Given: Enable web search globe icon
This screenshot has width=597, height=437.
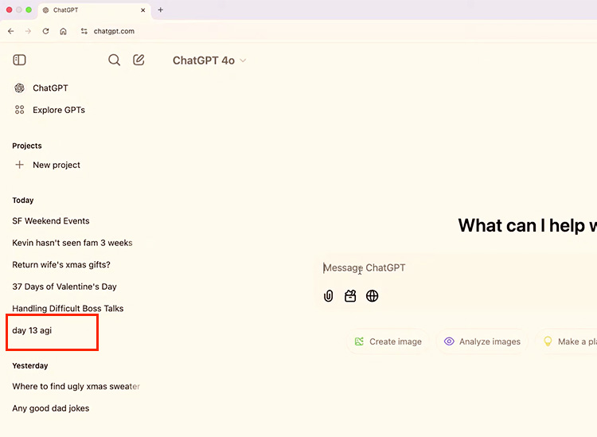Looking at the screenshot, I should pos(372,296).
